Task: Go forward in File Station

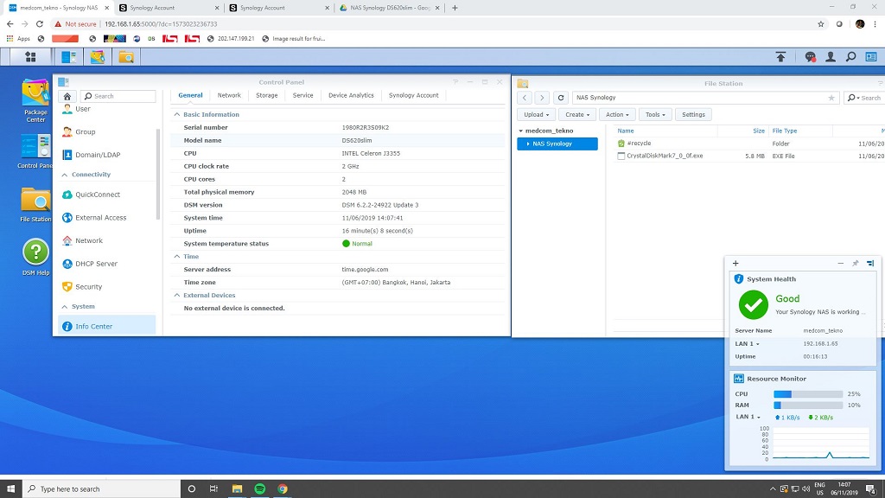Action: [x=542, y=98]
